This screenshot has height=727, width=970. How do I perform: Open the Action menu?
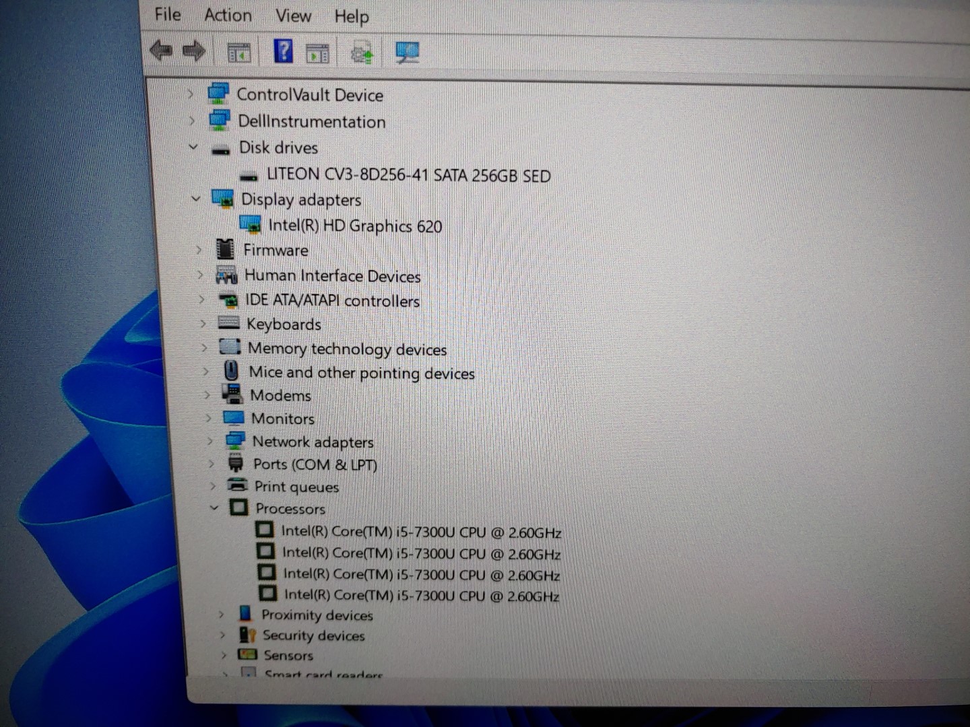pos(228,15)
